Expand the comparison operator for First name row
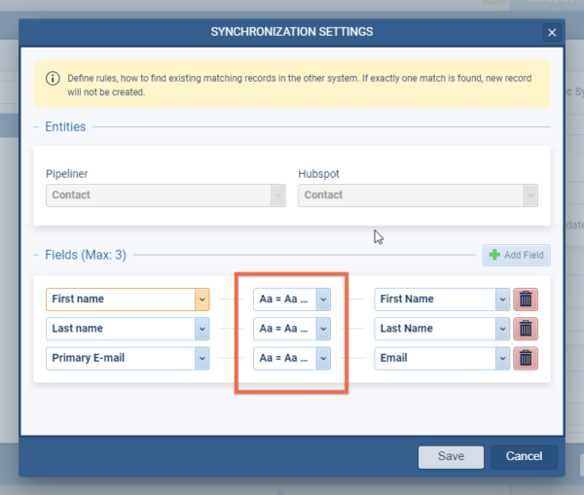 coord(323,299)
